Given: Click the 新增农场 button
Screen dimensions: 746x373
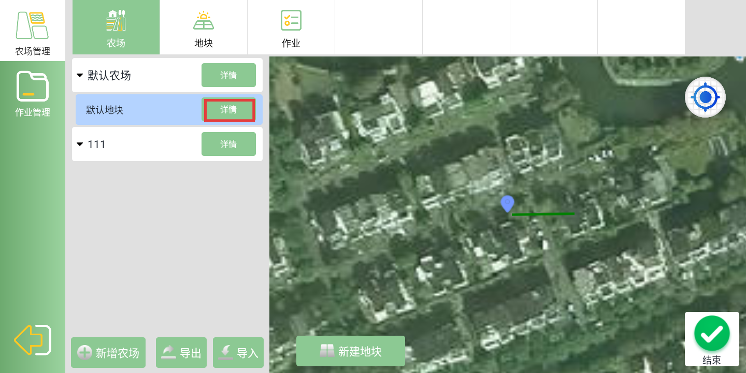Looking at the screenshot, I should coord(108,353).
